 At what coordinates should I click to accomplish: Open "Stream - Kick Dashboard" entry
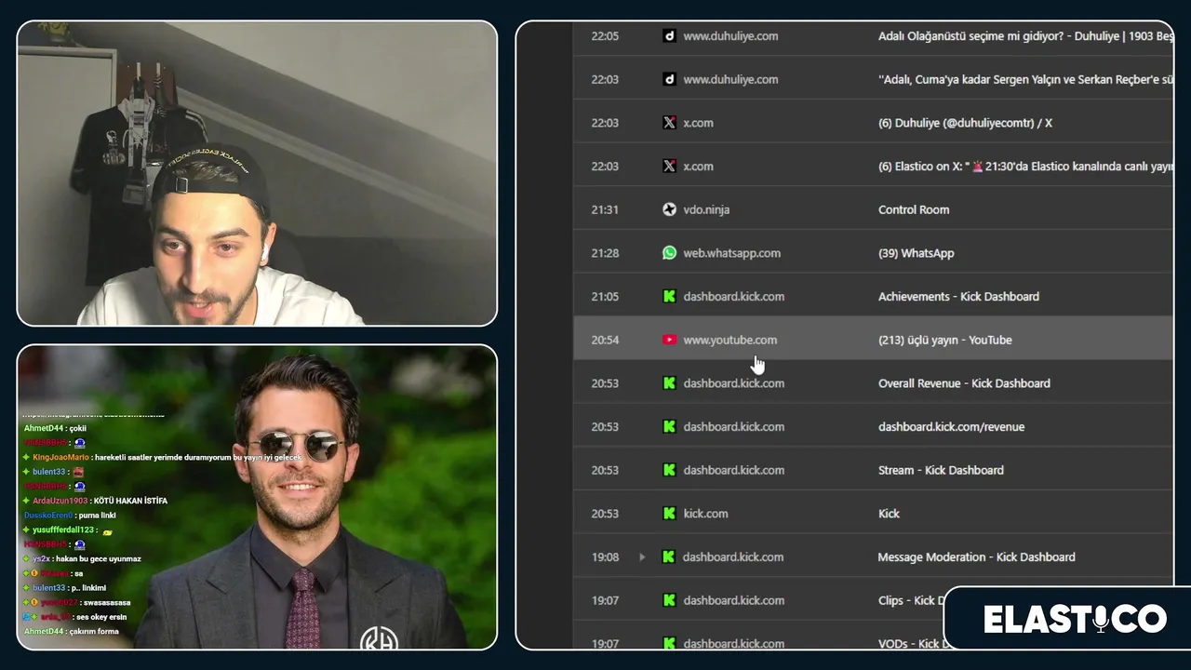941,470
